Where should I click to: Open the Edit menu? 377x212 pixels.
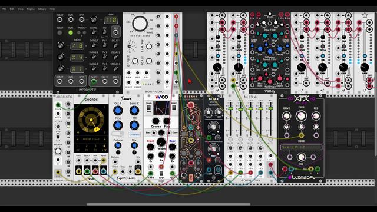pos(12,9)
